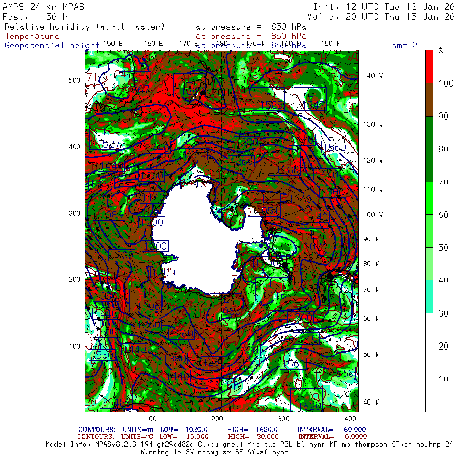Click the '40 W' longitude label
This screenshot has height=458, width=458.
point(370,402)
